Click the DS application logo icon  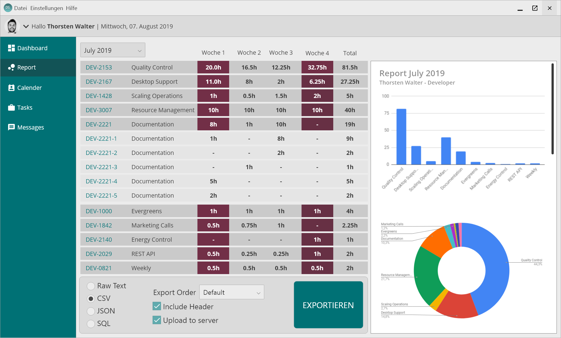coord(8,8)
